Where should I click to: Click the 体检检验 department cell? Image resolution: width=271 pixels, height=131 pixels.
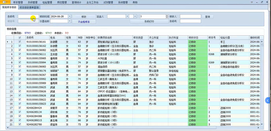(178, 71)
